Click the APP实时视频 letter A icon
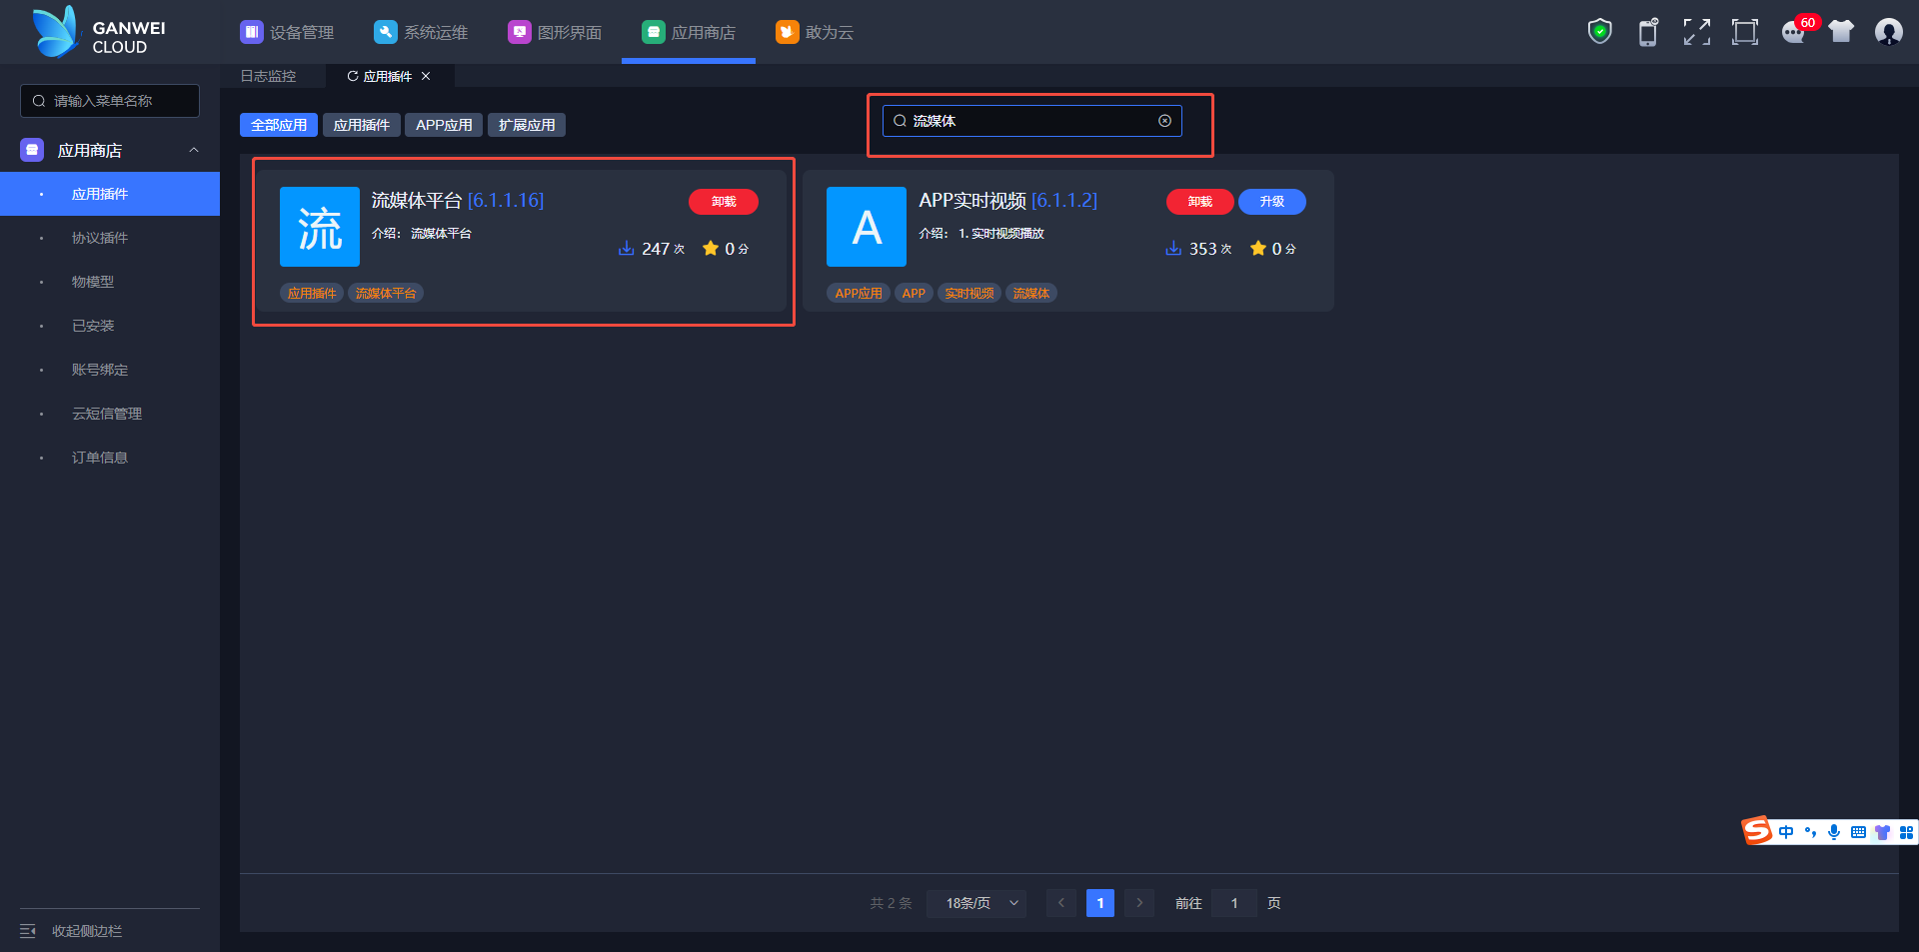 (867, 227)
